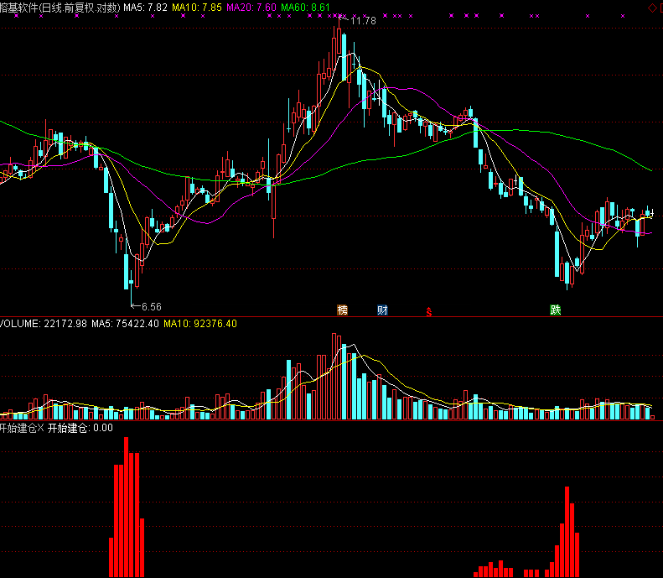Image resolution: width=663 pixels, height=578 pixels.
Task: Click the 6.56 low price label
Action: point(152,306)
